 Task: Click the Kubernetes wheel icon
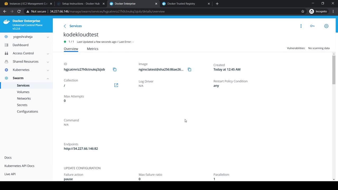pos(6,70)
